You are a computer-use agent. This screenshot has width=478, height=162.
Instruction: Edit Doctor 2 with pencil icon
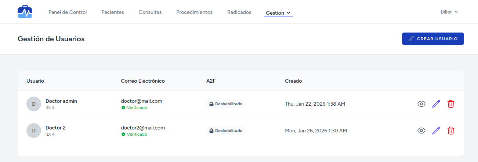click(436, 131)
